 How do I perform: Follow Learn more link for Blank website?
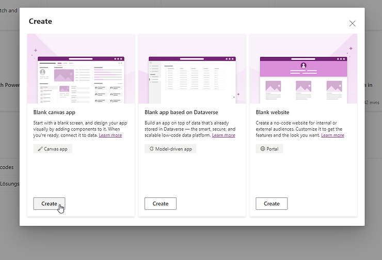pos(332,135)
